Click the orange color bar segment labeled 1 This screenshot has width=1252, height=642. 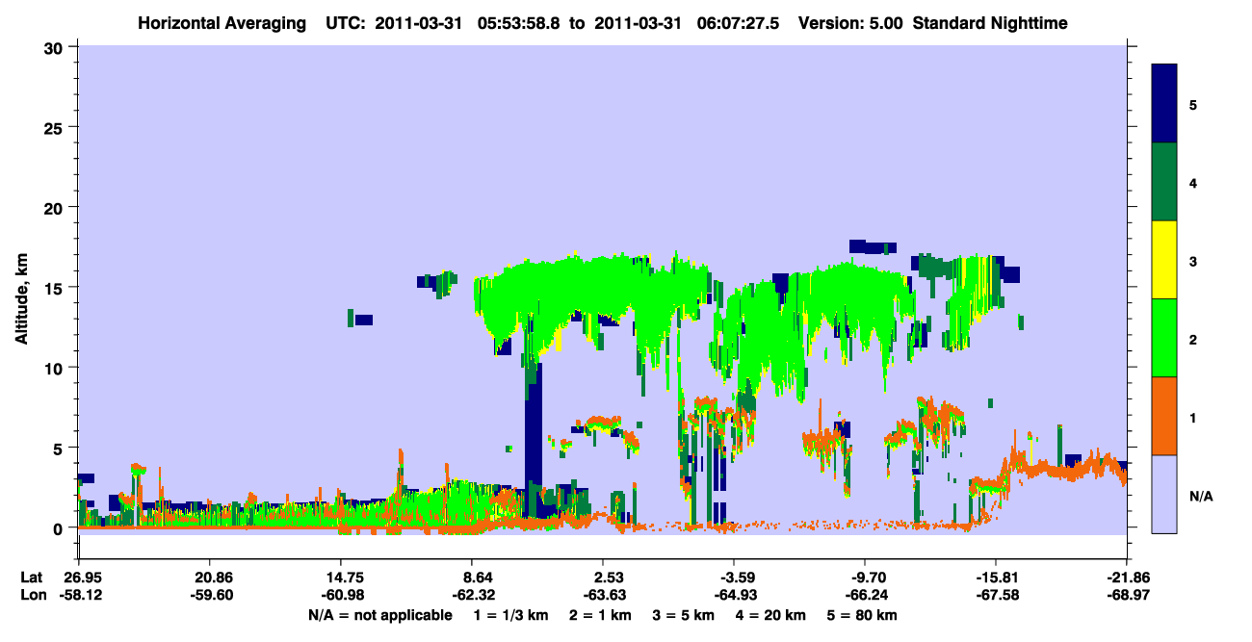[1165, 416]
